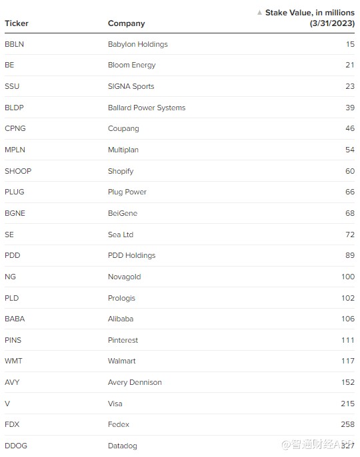Select the Coupang company name
Viewport: 360px width, 457px height.
click(x=123, y=128)
